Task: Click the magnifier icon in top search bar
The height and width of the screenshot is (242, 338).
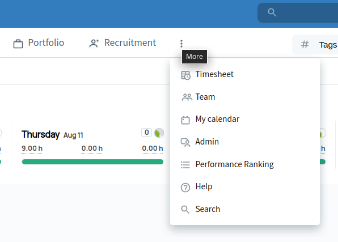Action: click(272, 12)
